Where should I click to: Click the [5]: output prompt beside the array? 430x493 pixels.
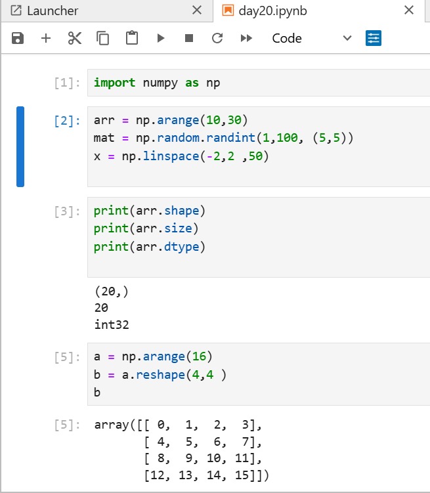(67, 425)
